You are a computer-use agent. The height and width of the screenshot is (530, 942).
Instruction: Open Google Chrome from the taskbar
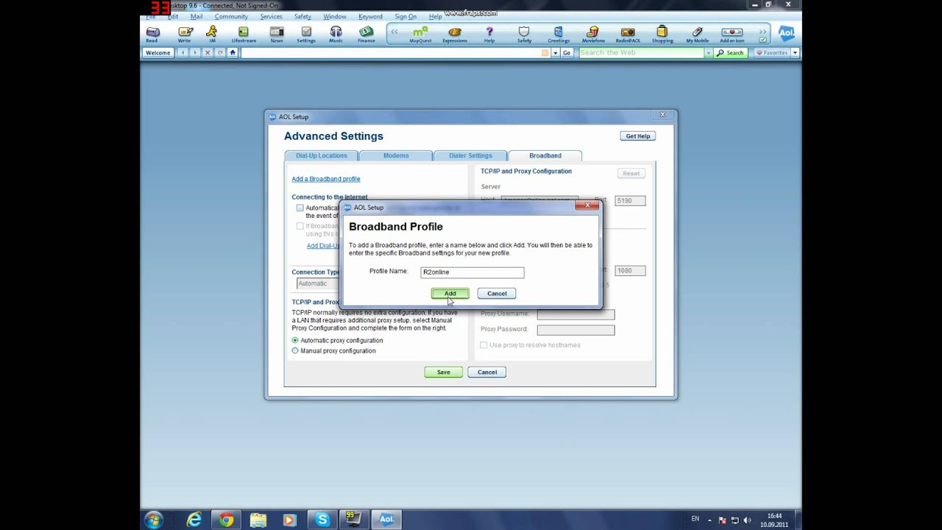tap(226, 520)
